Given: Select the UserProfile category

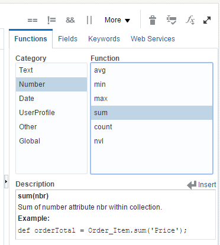Looking at the screenshot, I should [51, 113].
